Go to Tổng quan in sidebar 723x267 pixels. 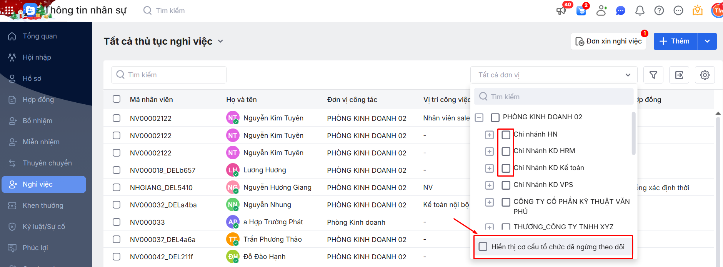coord(44,36)
